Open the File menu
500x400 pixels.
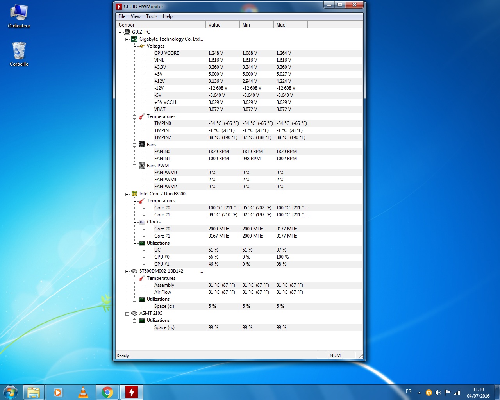coord(122,16)
